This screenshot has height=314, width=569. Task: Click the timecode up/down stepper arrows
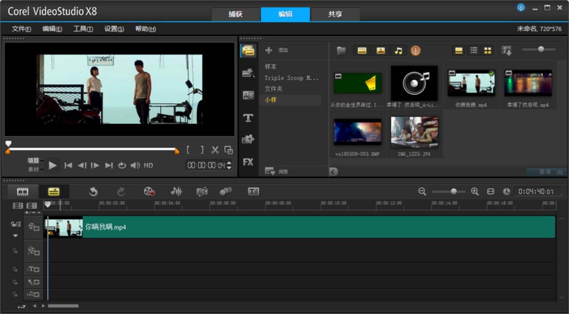tap(229, 166)
